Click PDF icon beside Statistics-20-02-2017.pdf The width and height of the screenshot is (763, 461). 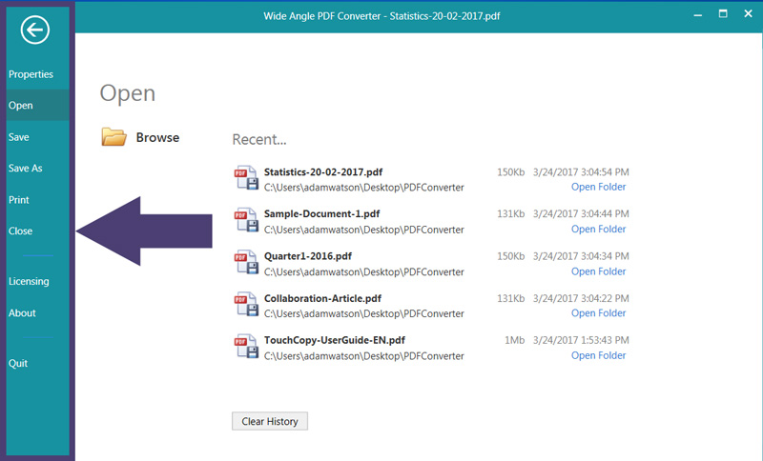246,178
